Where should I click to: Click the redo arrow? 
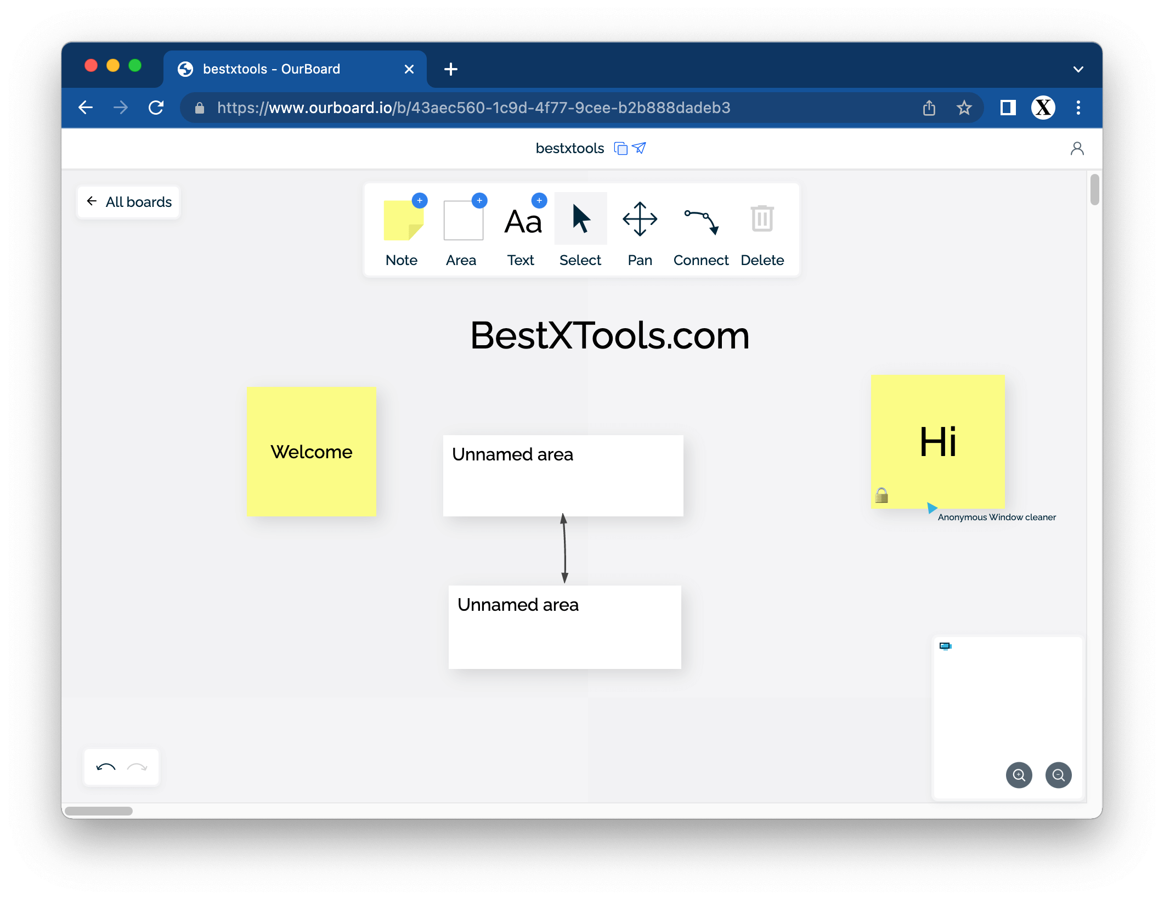tap(137, 767)
